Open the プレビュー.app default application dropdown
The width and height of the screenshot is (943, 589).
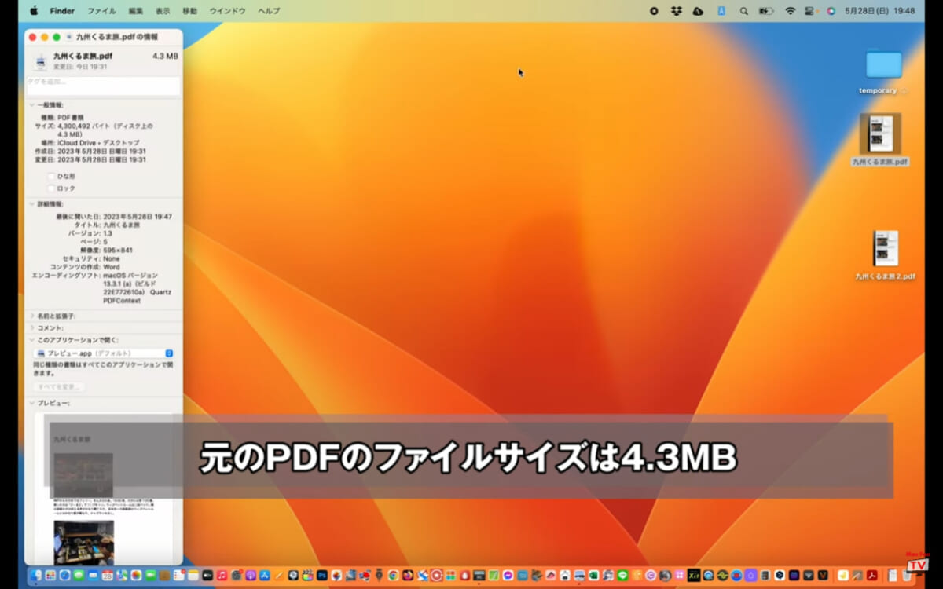(x=105, y=353)
